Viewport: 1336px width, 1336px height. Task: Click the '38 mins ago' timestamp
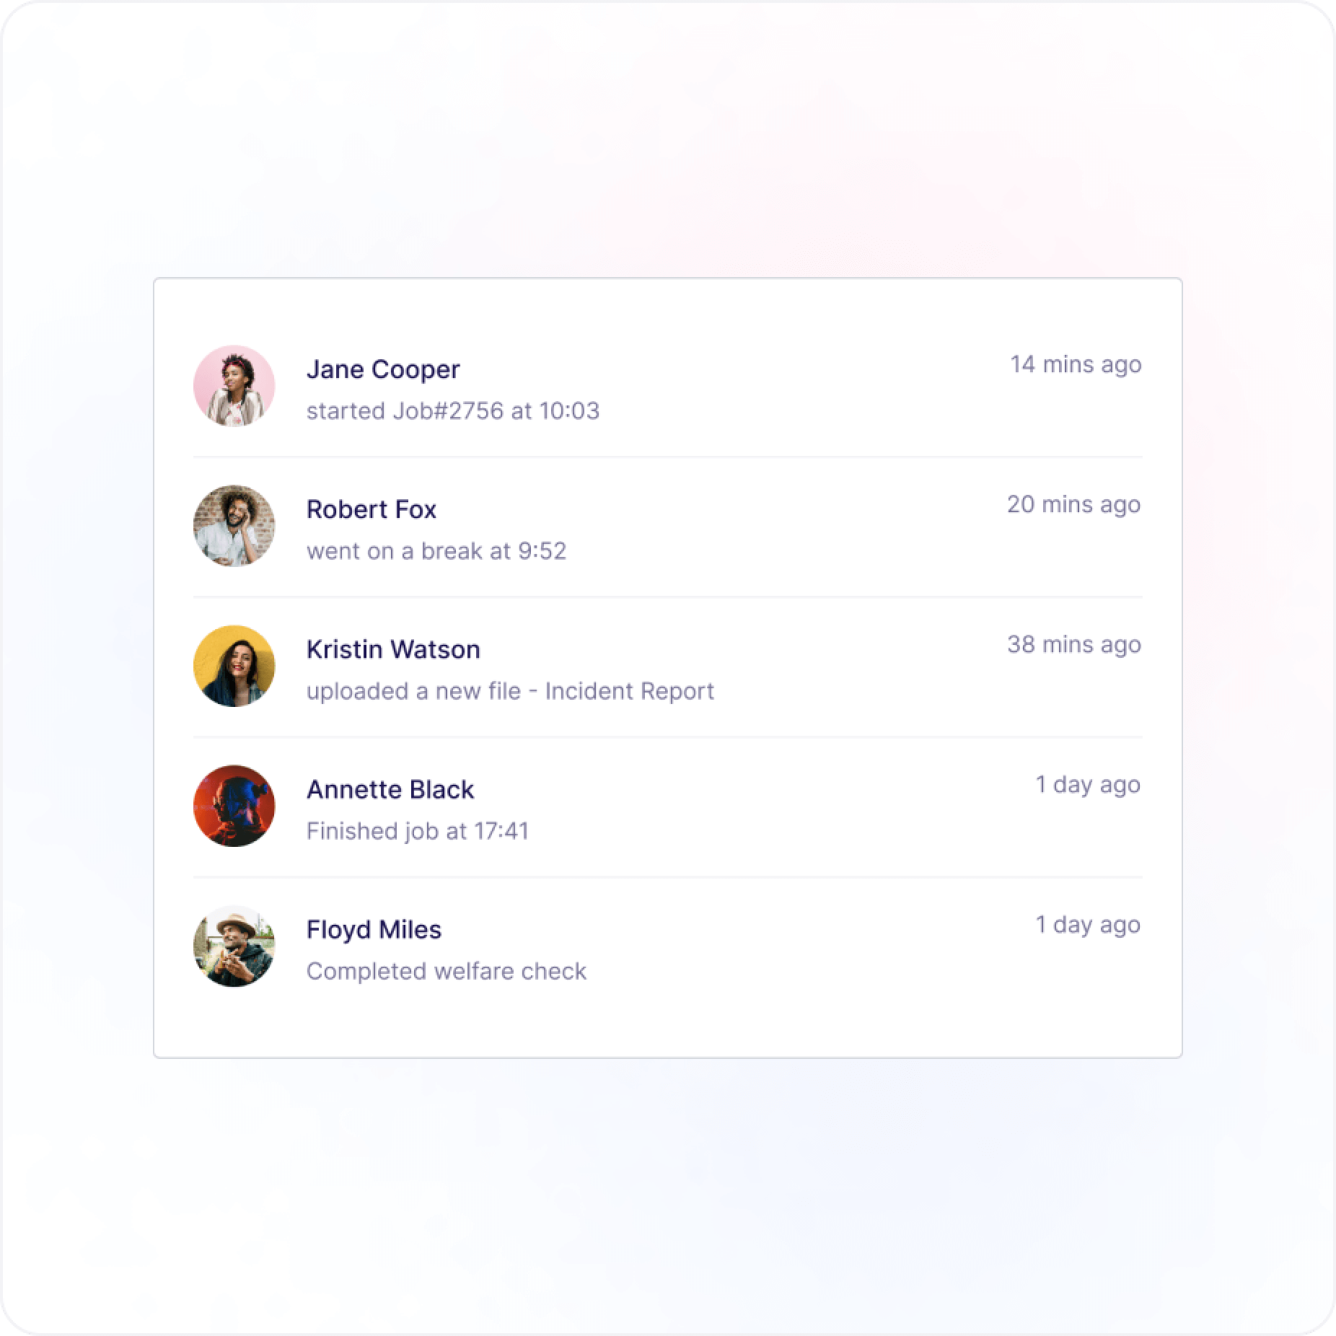(x=1074, y=645)
